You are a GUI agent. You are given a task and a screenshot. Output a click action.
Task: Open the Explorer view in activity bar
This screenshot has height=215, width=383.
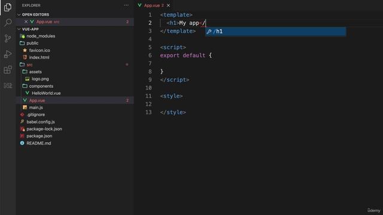pos(8,7)
